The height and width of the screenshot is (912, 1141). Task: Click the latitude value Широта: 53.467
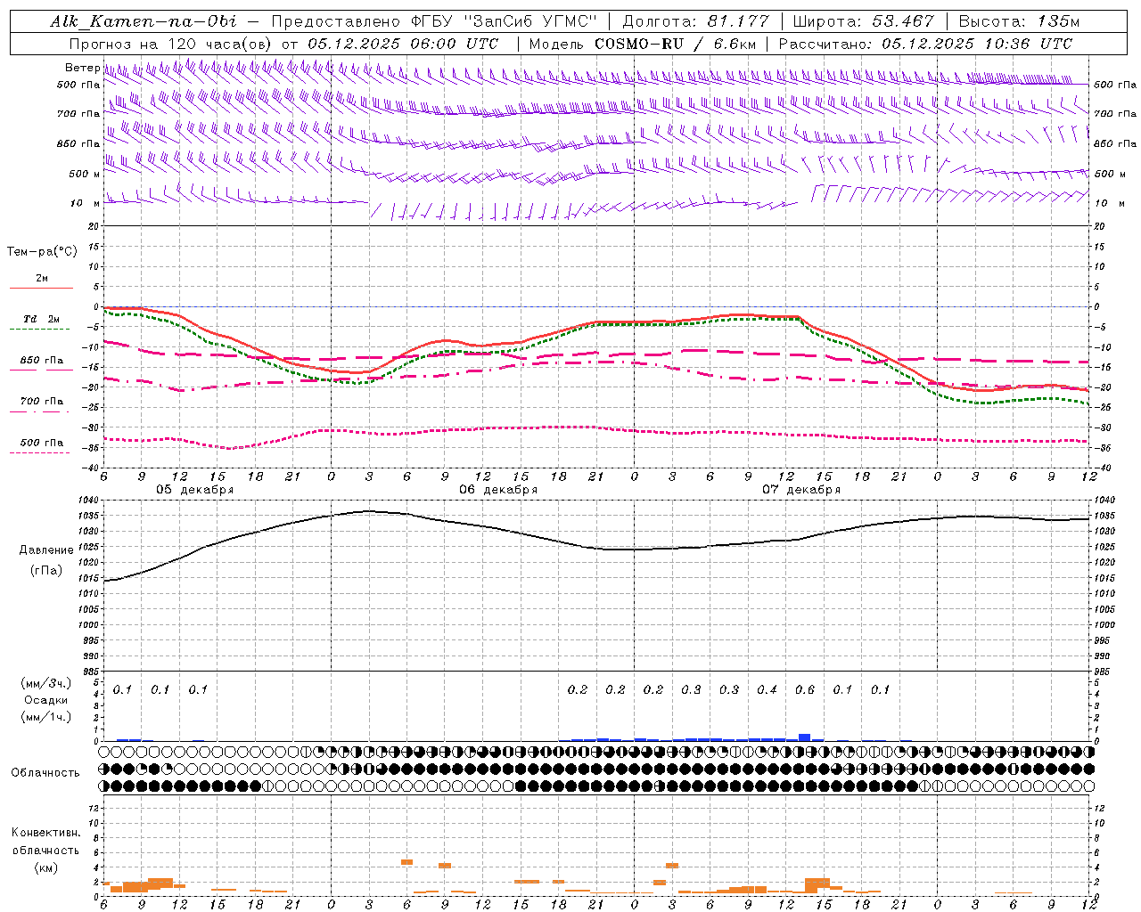[863, 21]
